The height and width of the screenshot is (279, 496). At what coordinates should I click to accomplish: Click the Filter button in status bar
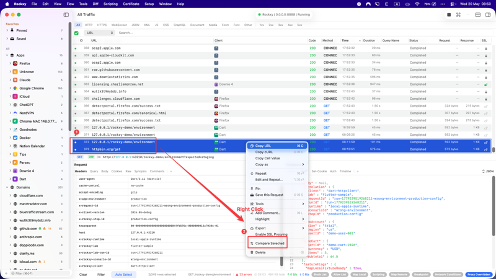tap(101, 275)
